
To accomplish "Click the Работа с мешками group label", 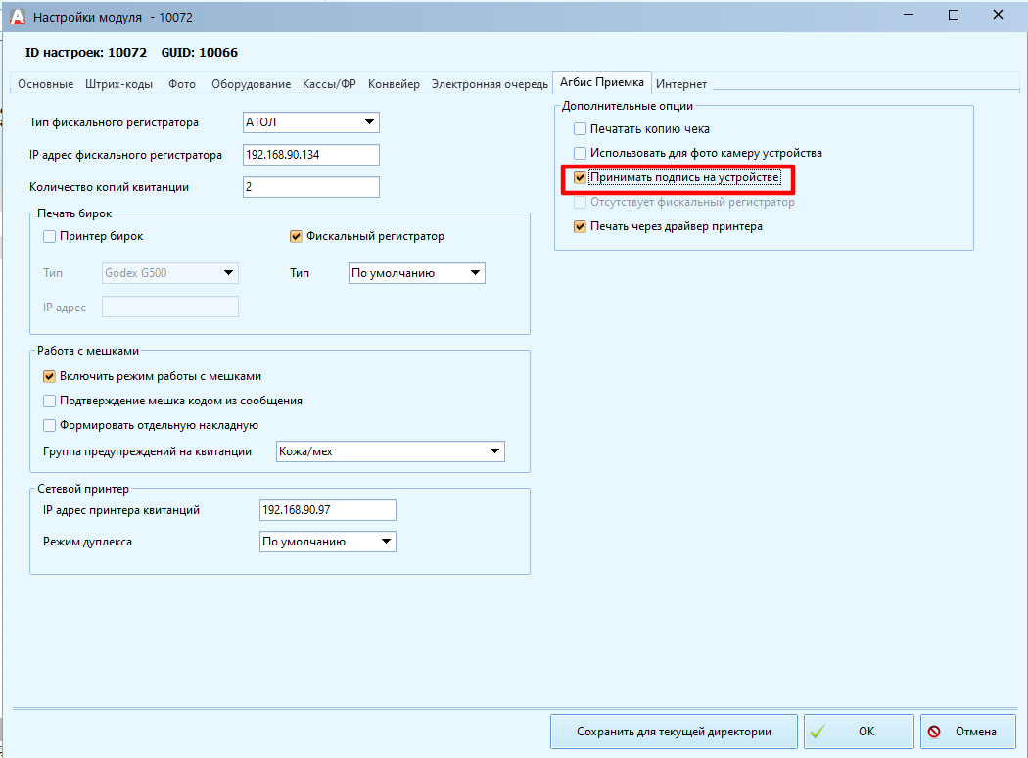I will coord(88,351).
